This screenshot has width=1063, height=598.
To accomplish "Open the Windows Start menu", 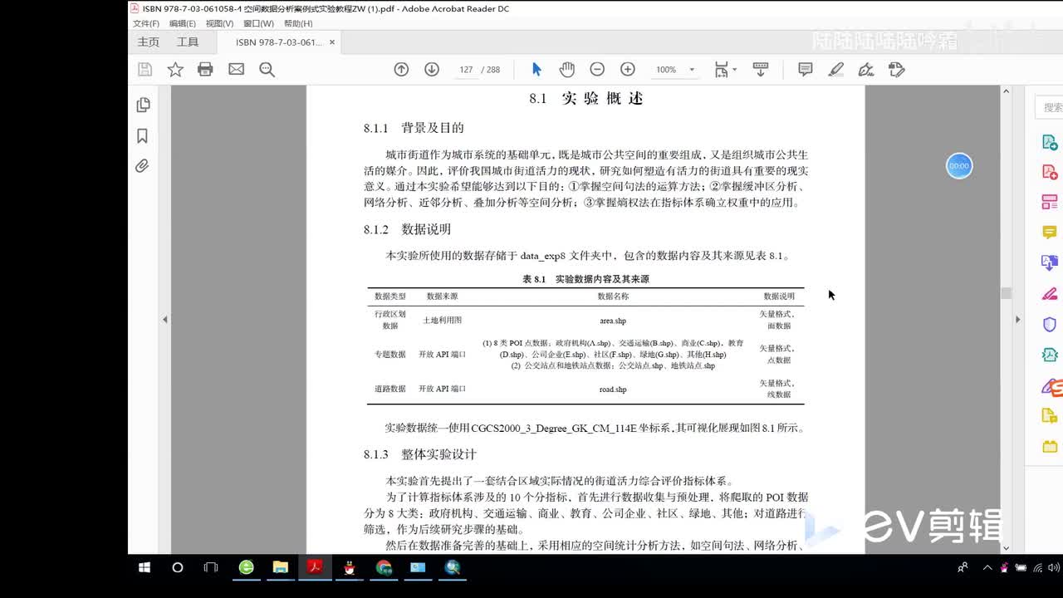I will [145, 568].
